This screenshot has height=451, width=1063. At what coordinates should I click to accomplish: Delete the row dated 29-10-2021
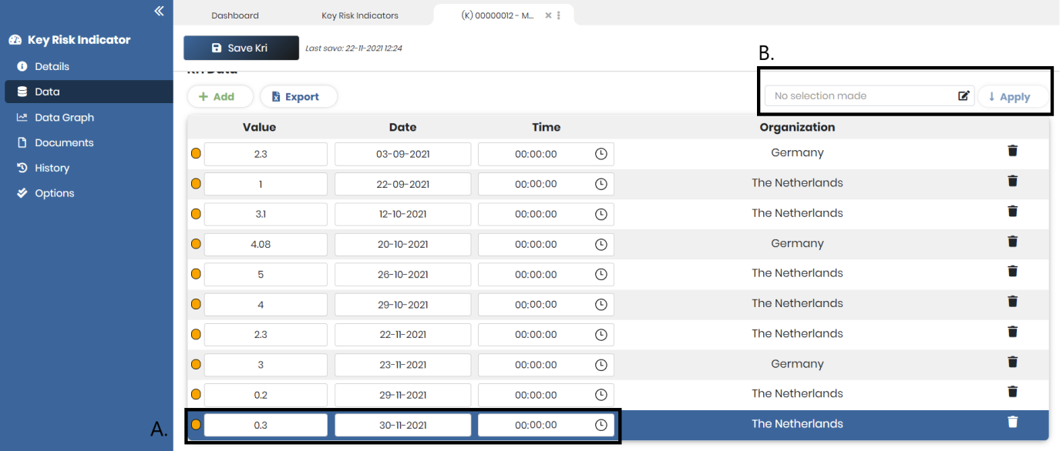click(x=1013, y=301)
